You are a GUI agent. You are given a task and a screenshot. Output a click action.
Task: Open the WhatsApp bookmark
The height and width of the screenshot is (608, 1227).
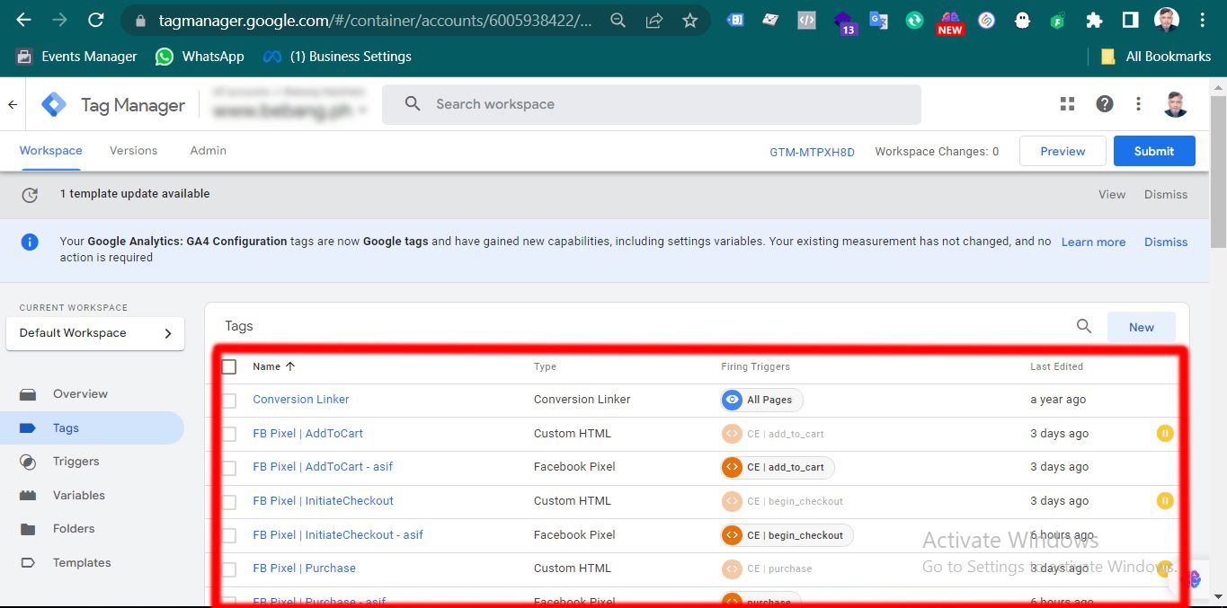coord(200,57)
